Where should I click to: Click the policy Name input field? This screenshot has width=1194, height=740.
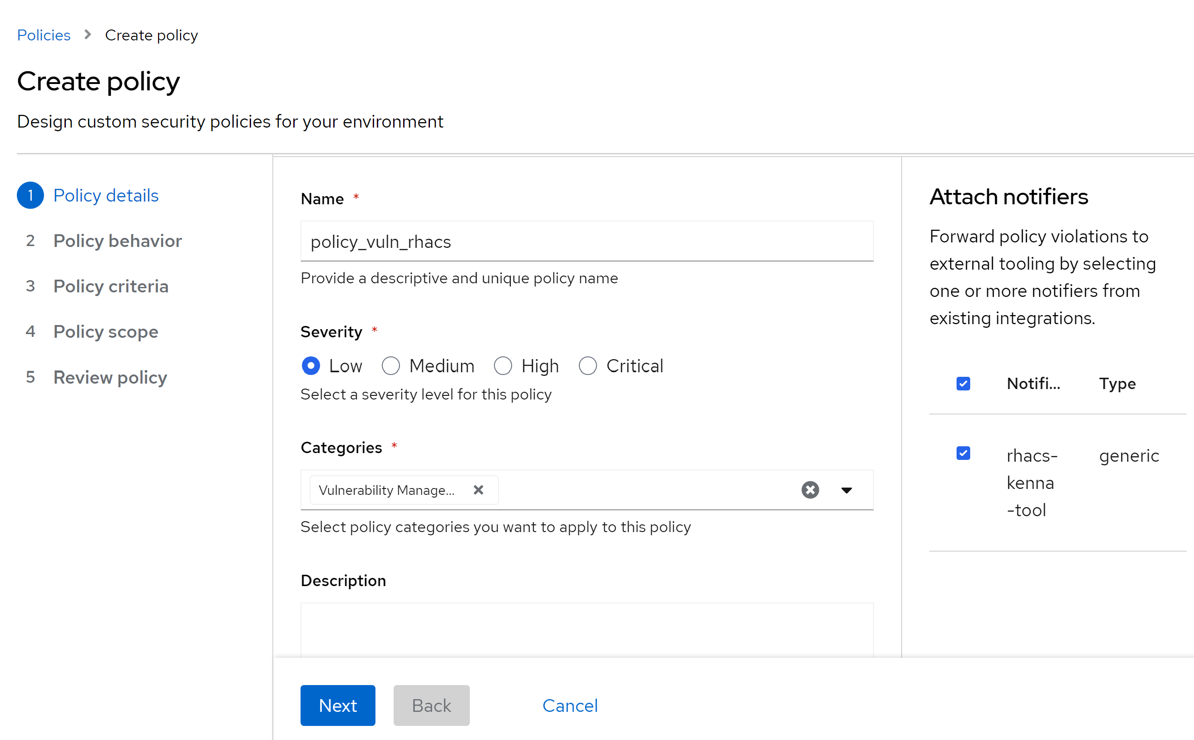[x=586, y=241]
